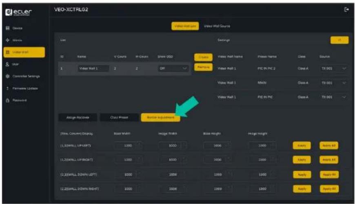Open Source dropdown for the last PIC IN PIC preset row
This screenshot has width=355, height=204.
(x=334, y=97)
